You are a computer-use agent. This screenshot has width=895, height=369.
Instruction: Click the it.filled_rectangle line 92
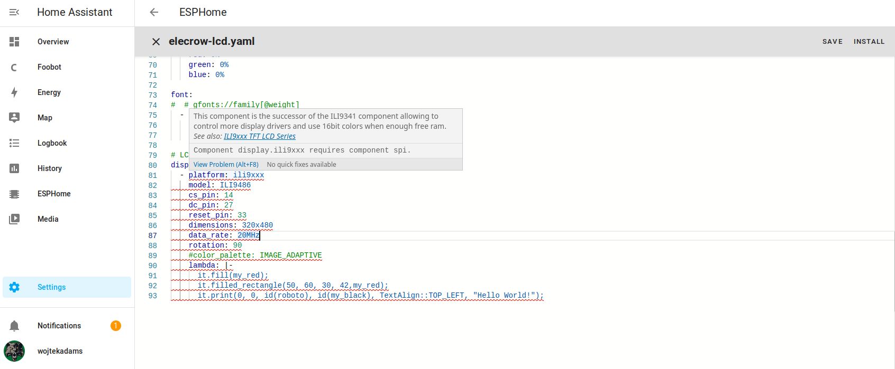pyautogui.click(x=293, y=286)
